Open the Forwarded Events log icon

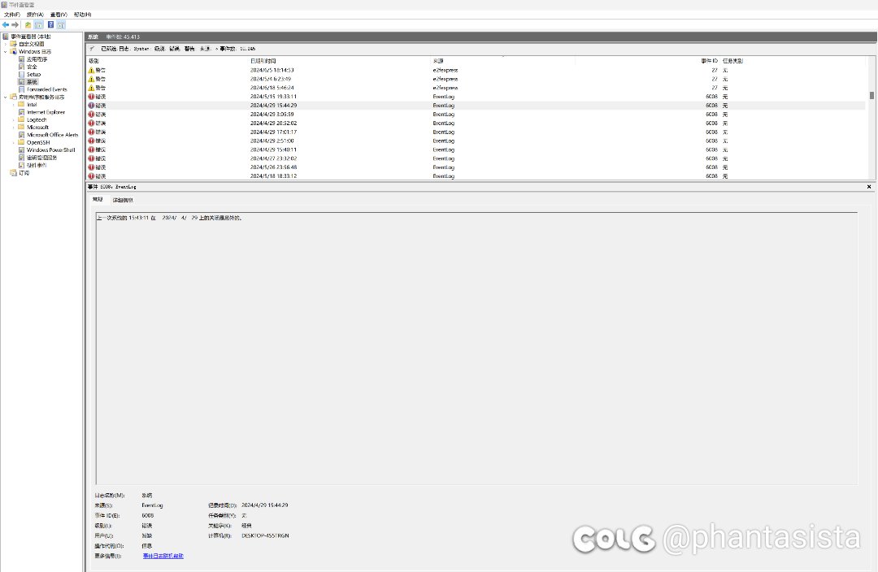click(x=22, y=89)
